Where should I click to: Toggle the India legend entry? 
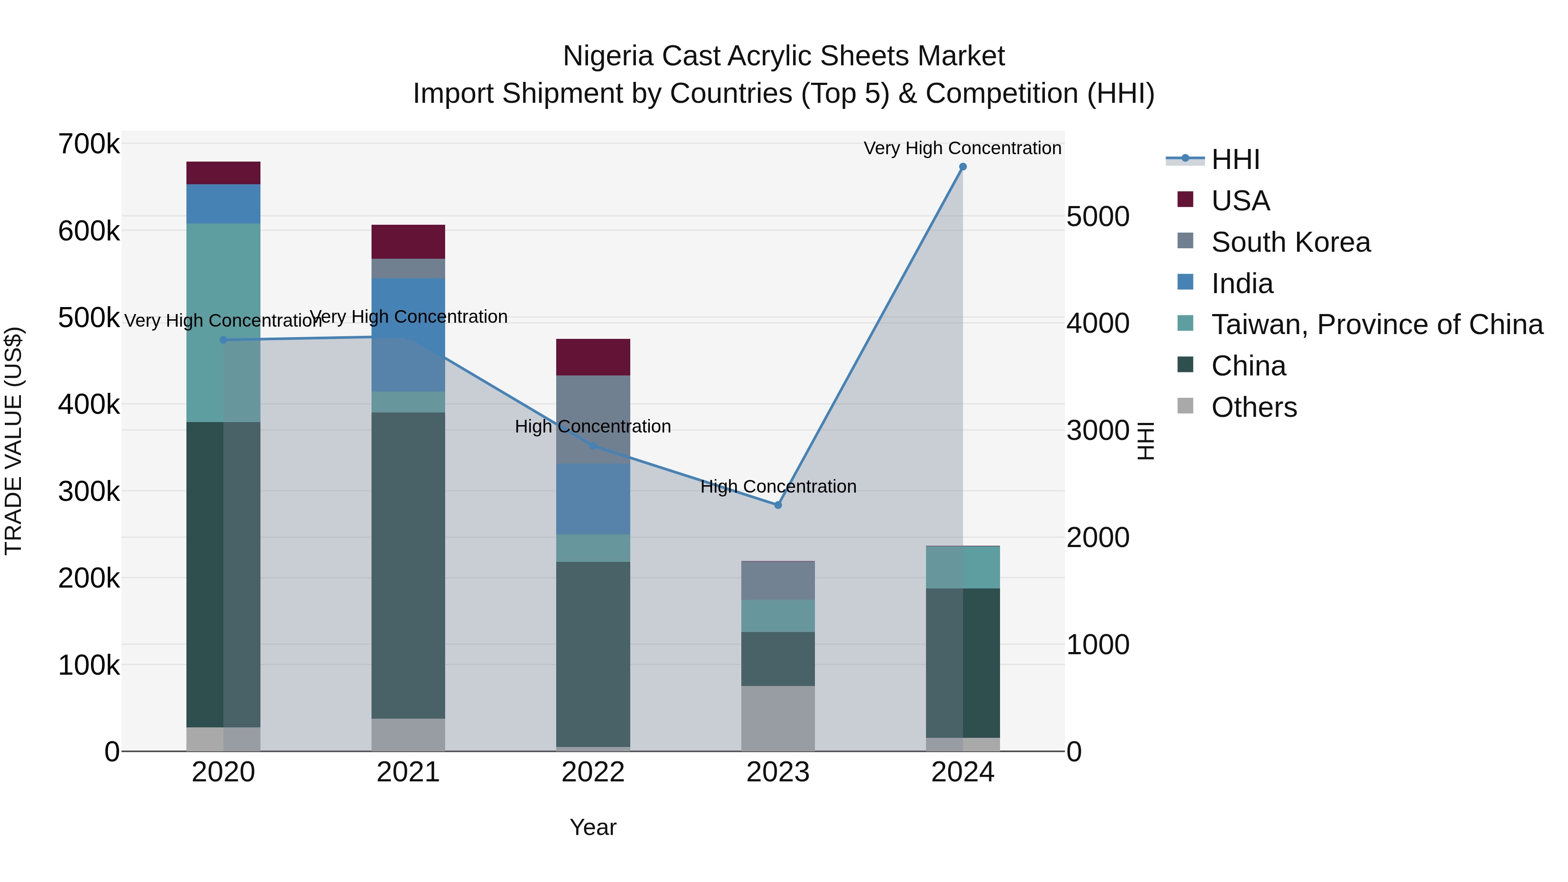point(1225,283)
